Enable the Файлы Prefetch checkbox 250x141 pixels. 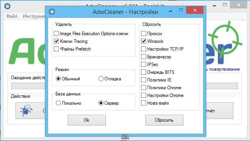pos(56,49)
